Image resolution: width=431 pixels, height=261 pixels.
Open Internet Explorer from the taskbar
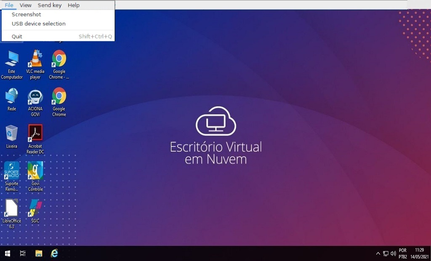click(x=54, y=253)
